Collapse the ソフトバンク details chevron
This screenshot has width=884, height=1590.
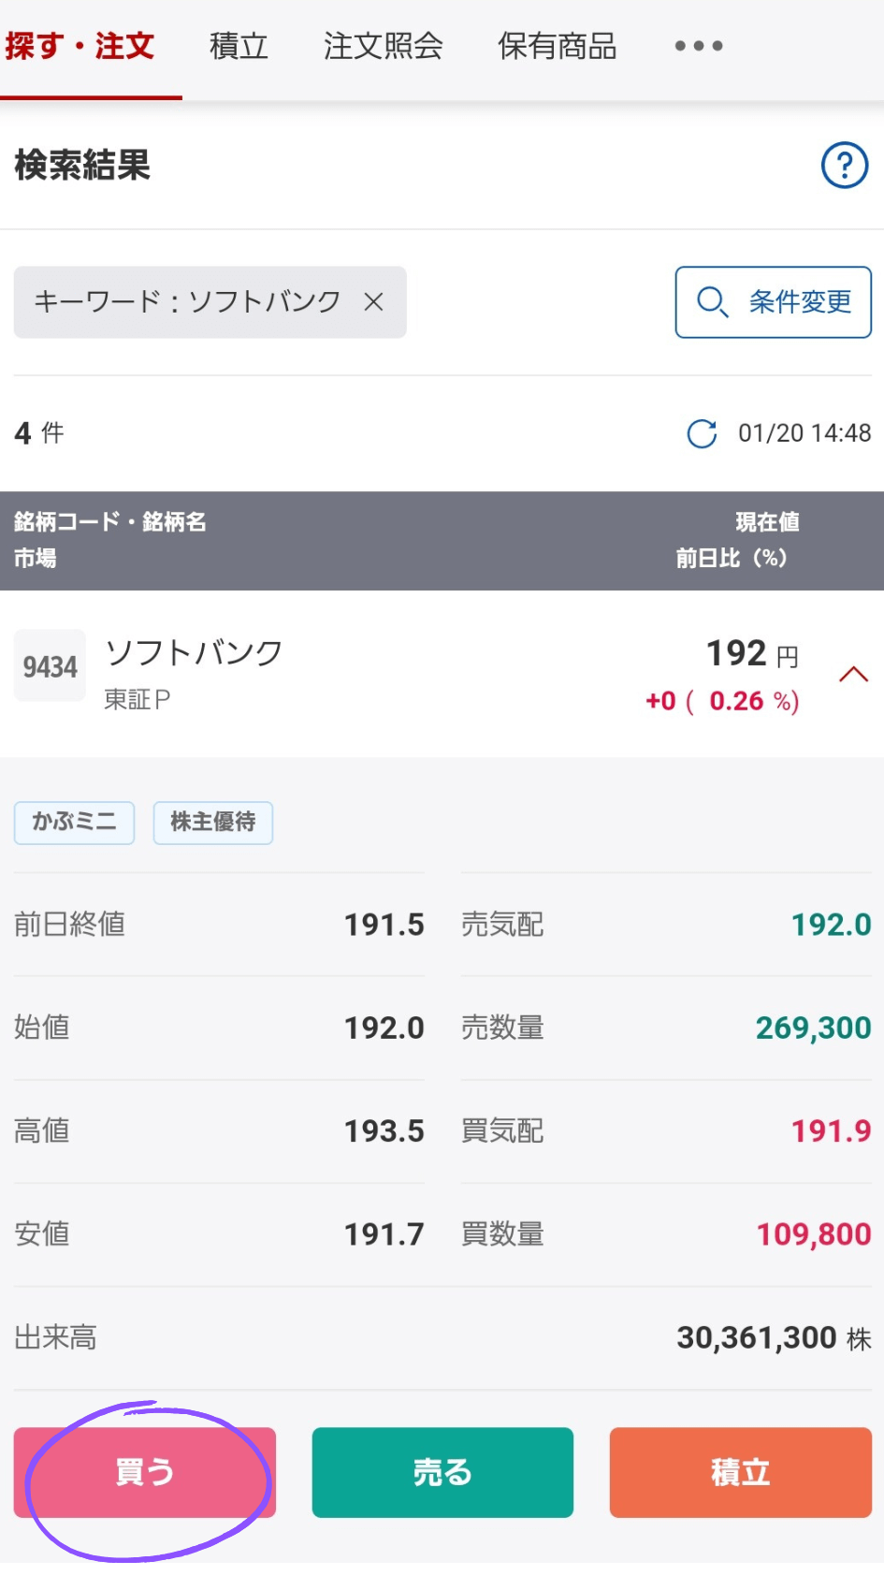click(853, 675)
